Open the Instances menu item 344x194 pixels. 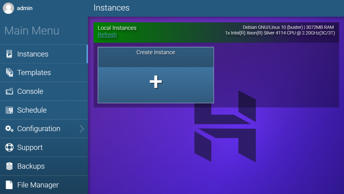coord(44,54)
